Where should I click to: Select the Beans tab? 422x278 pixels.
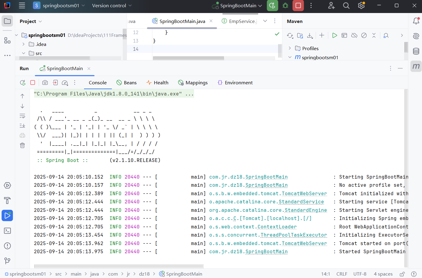(127, 82)
